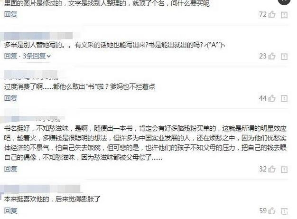Screen dimensions: 297x219
Task: Report the comment with 44 likes
Action: coord(284,98)
